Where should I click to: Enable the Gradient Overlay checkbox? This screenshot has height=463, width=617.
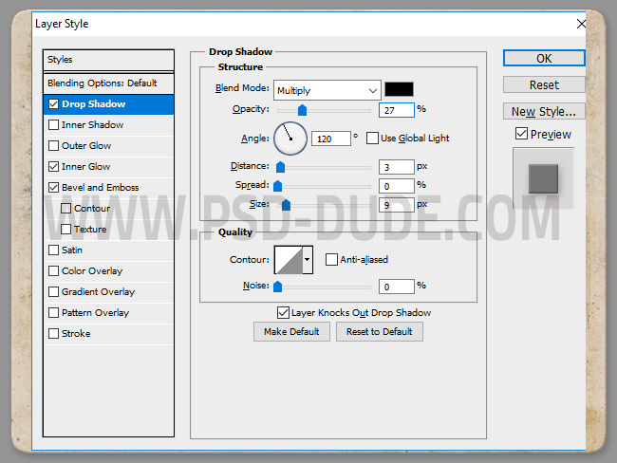point(53,292)
